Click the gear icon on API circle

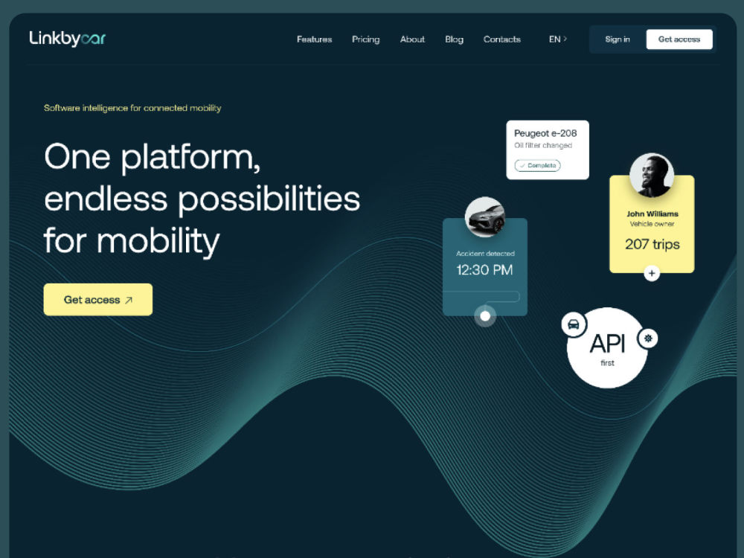648,339
